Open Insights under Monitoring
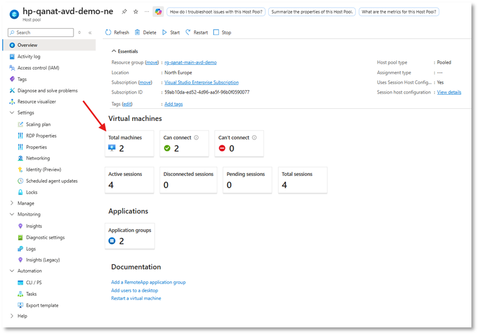479x335 pixels. point(34,226)
